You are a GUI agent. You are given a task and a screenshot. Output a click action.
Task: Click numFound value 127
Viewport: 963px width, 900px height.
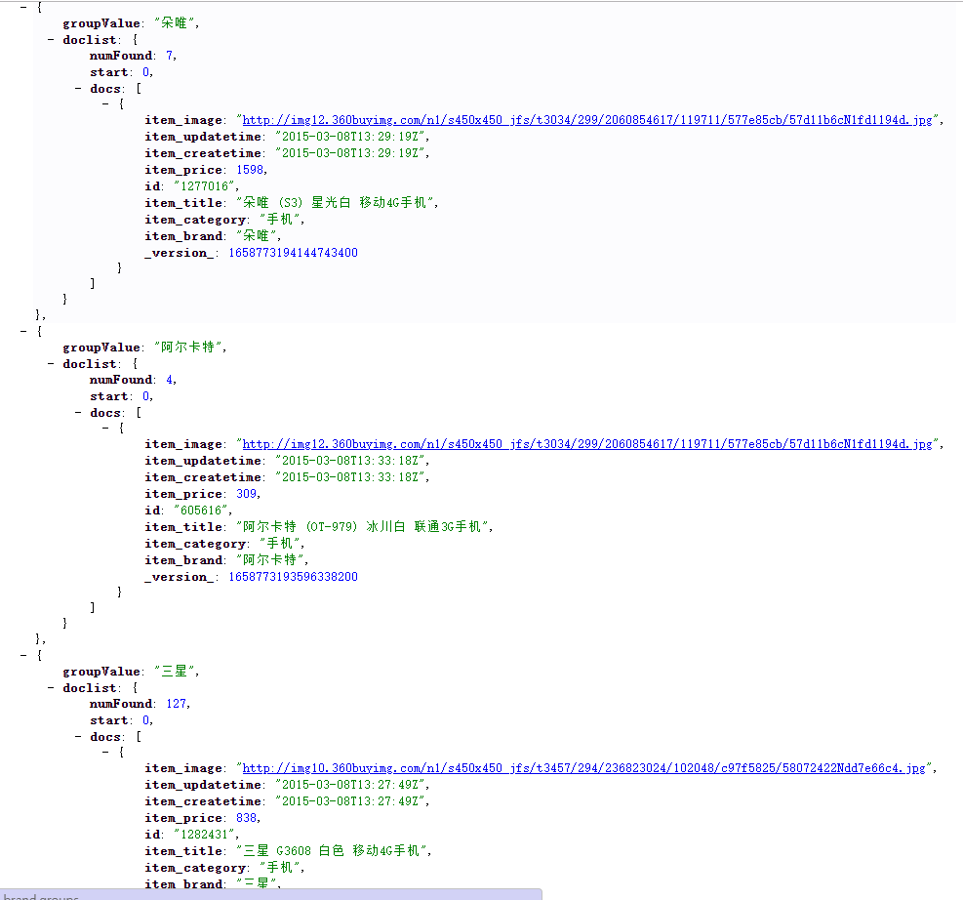point(177,704)
